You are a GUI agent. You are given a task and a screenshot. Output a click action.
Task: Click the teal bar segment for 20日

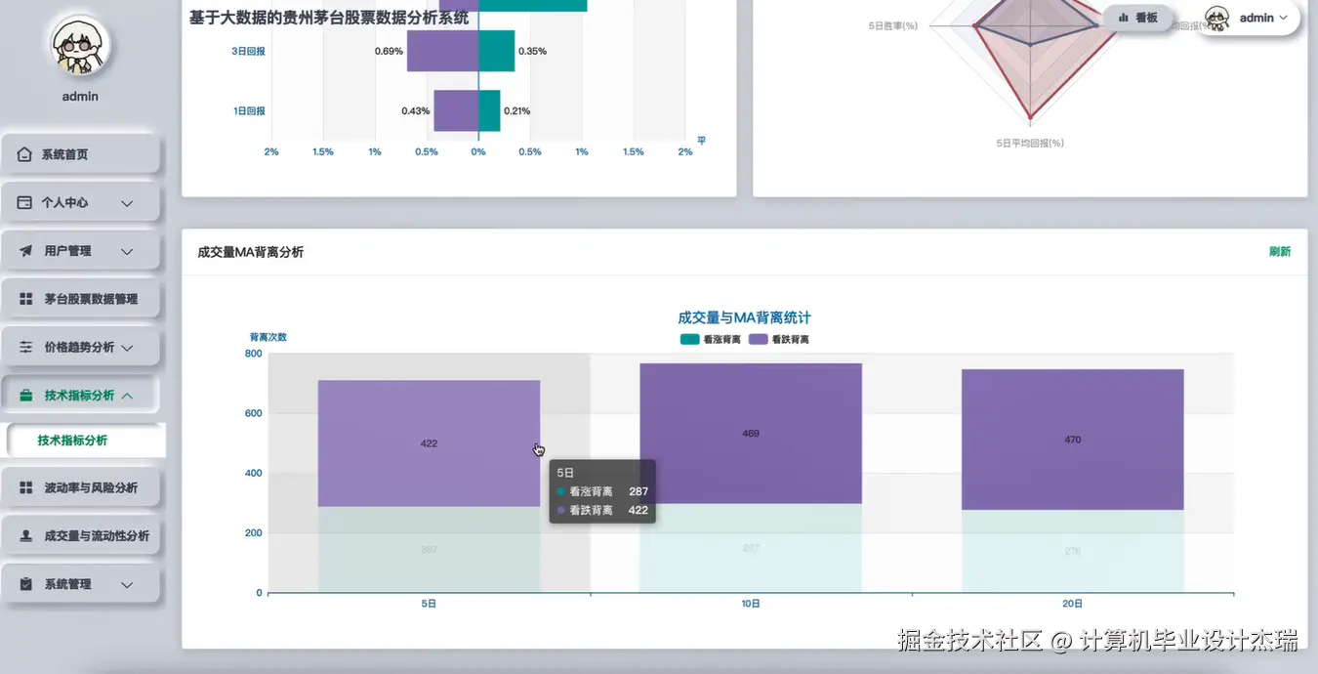pyautogui.click(x=1072, y=551)
